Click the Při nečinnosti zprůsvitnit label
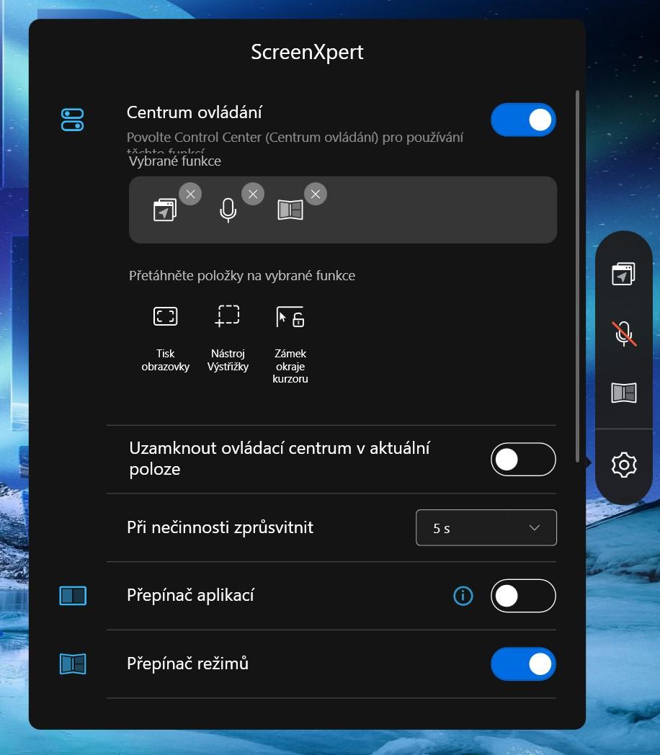Viewport: 660px width, 755px height. pos(220,527)
